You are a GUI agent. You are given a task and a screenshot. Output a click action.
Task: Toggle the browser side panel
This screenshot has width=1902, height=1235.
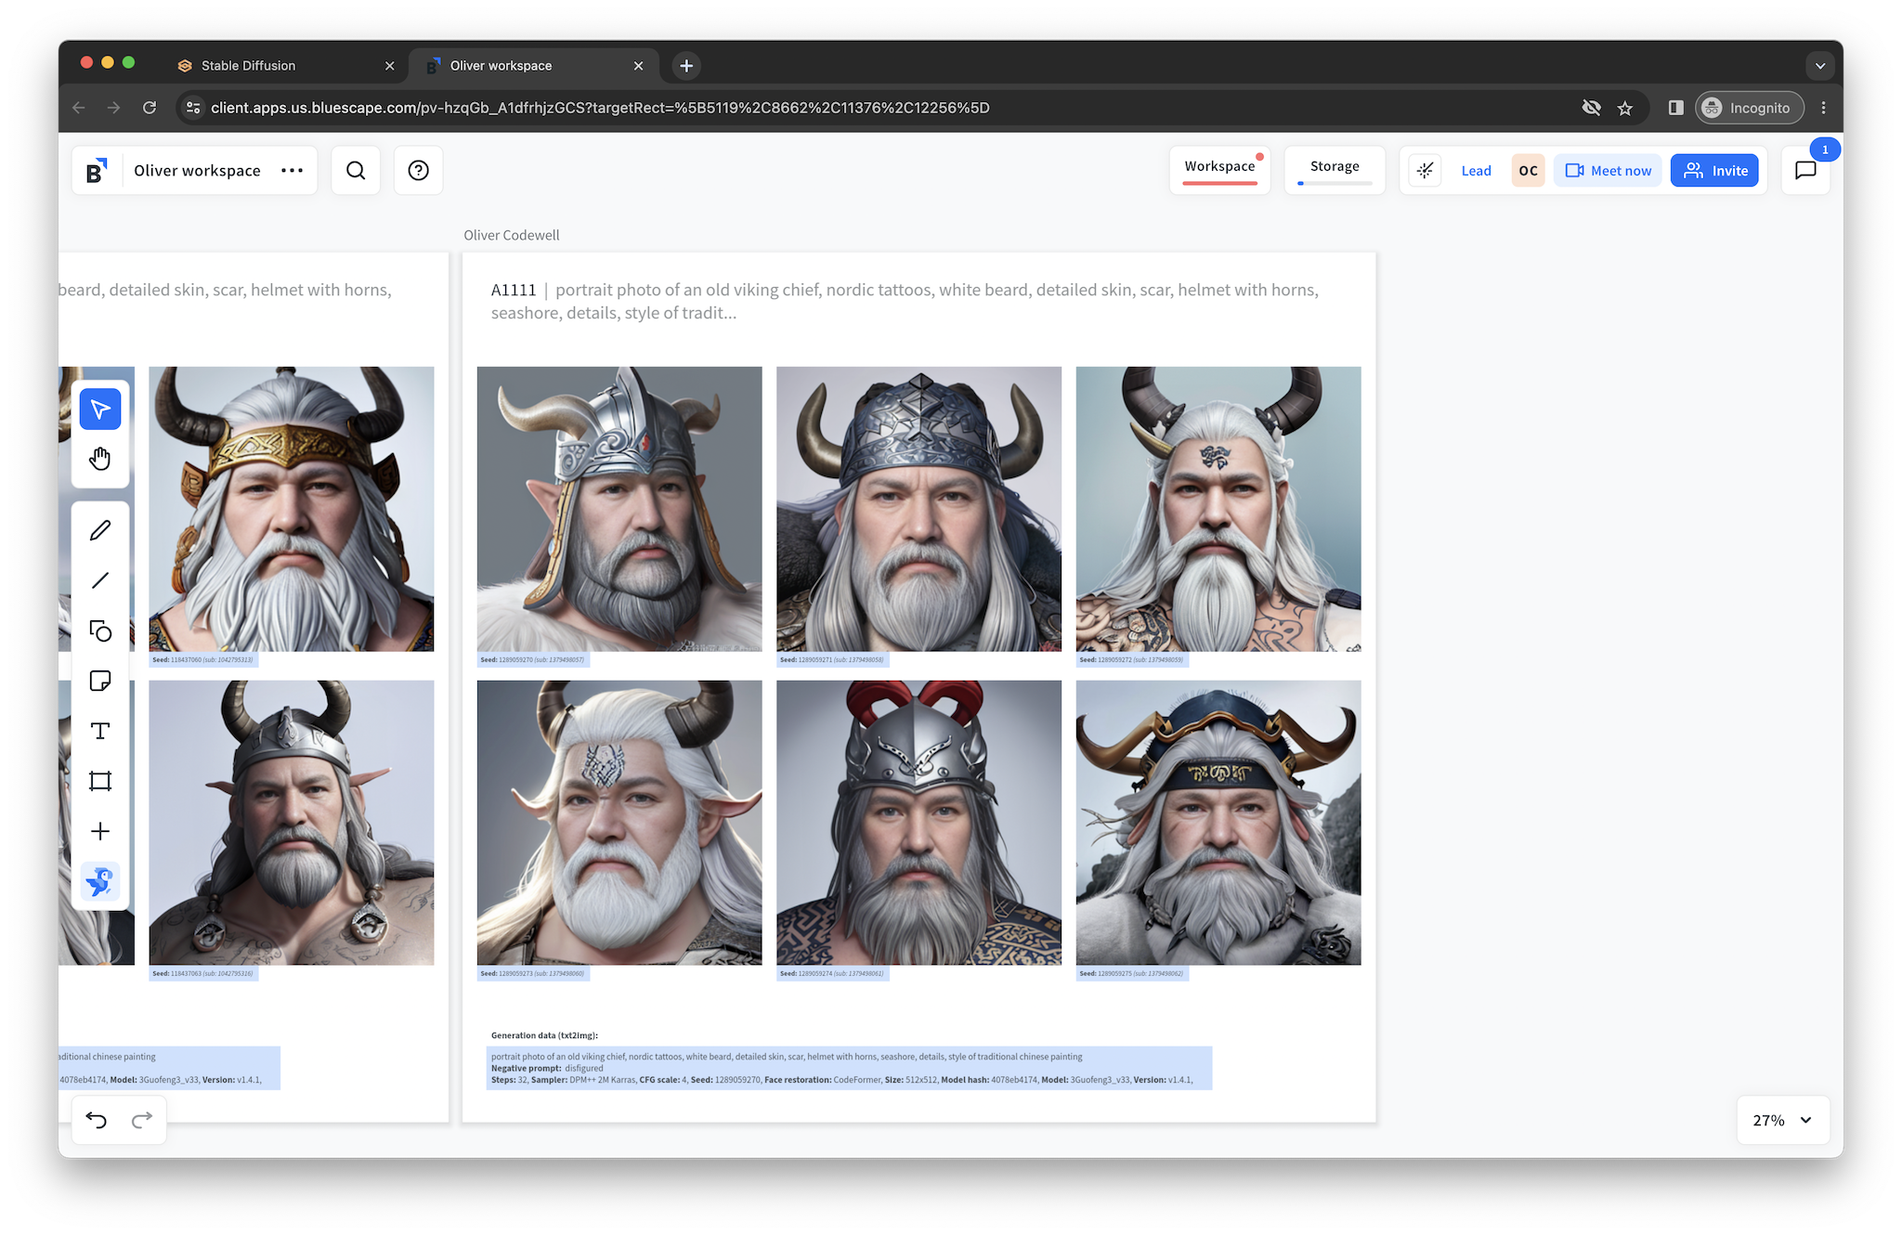pos(1675,108)
